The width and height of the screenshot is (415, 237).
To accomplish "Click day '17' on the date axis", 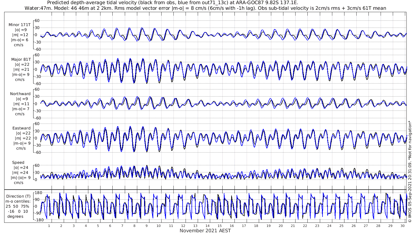I will pyautogui.click(x=244, y=226).
